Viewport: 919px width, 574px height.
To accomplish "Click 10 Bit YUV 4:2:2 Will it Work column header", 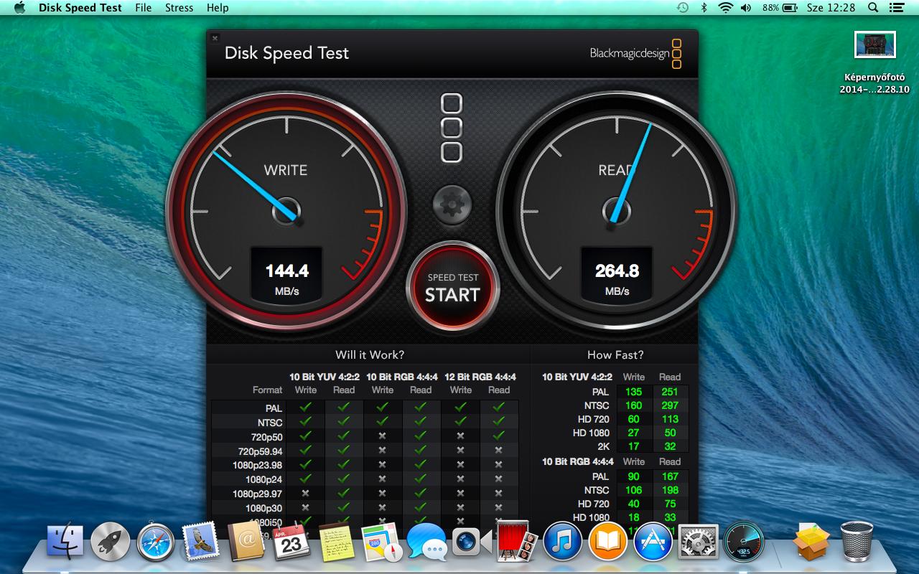I will [325, 377].
